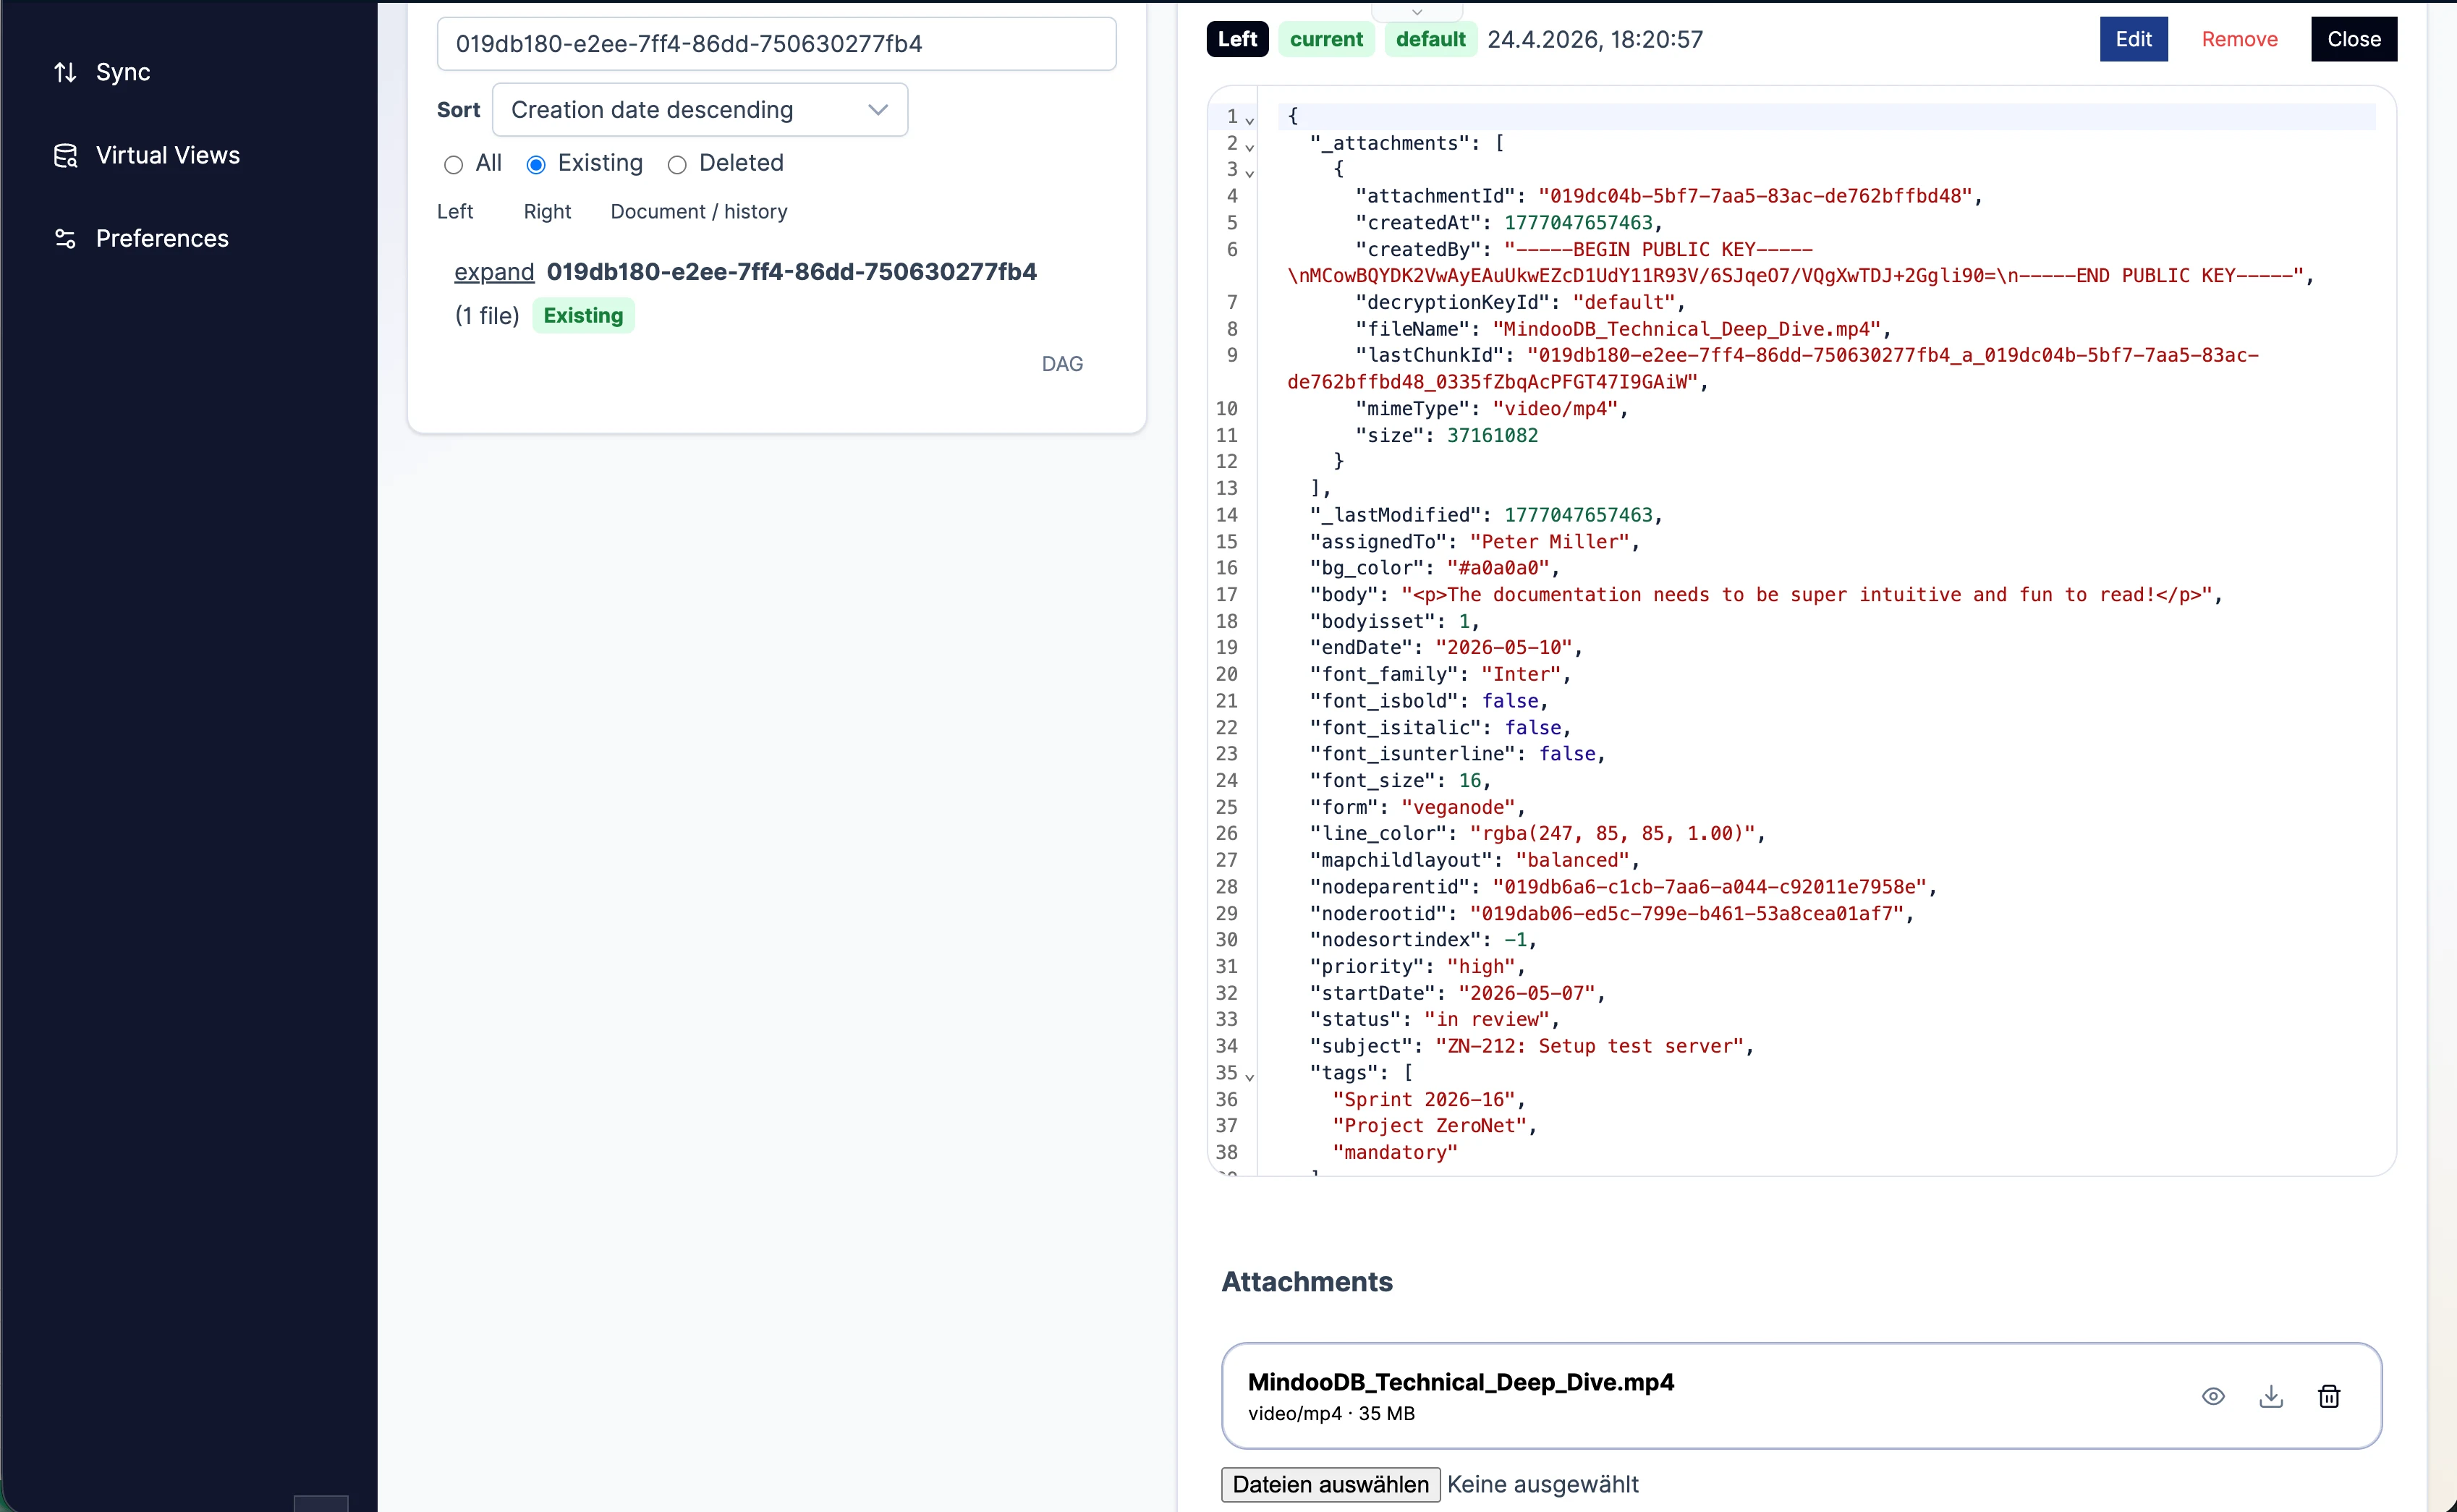Select the Existing radio button
This screenshot has height=1512, width=2457.
point(536,165)
